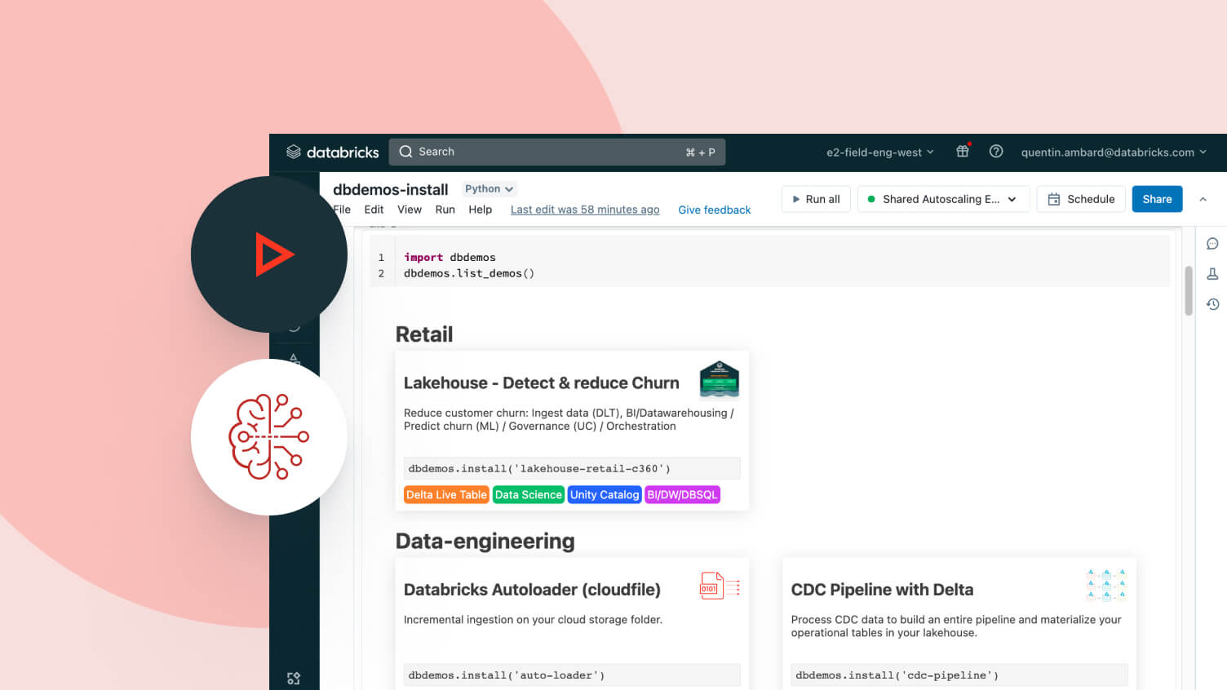Image resolution: width=1227 pixels, height=690 pixels.
Task: Open the experiments flask icon
Action: coord(1212,274)
